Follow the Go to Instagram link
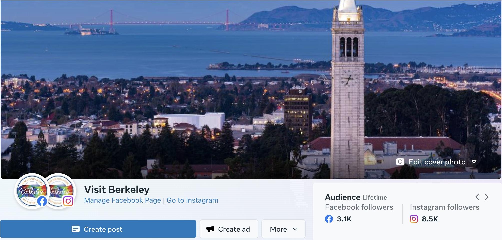This screenshot has height=240, width=502. click(x=192, y=200)
